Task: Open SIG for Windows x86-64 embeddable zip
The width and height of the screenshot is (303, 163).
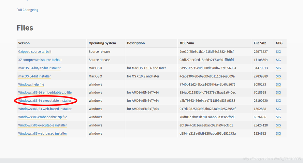Action: (x=278, y=93)
